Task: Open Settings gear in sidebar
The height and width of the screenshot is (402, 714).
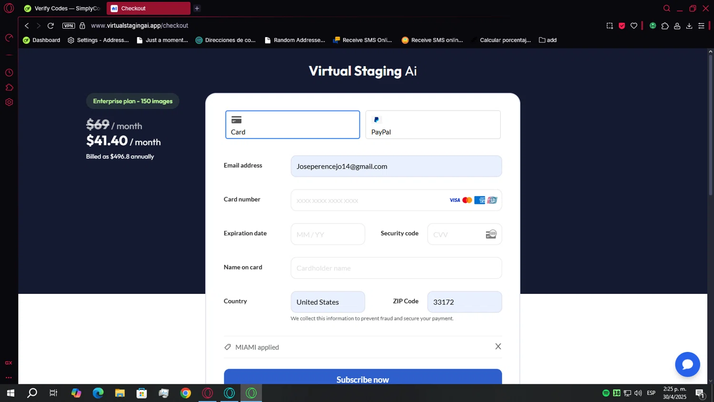Action: pyautogui.click(x=9, y=102)
